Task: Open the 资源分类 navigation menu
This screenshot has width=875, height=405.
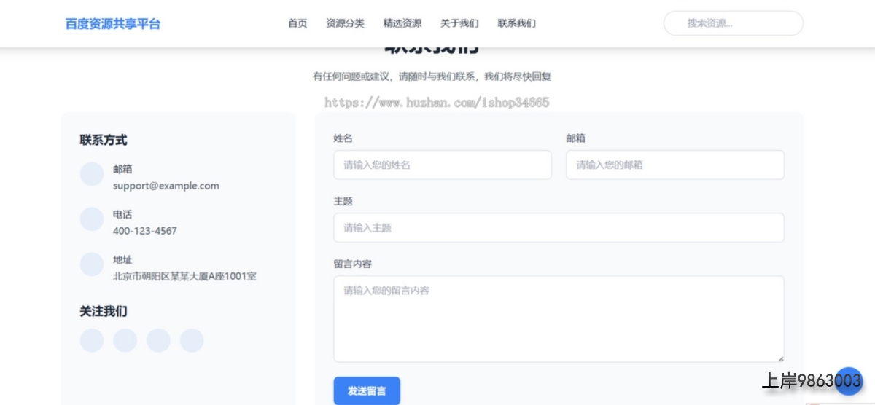Action: (345, 23)
